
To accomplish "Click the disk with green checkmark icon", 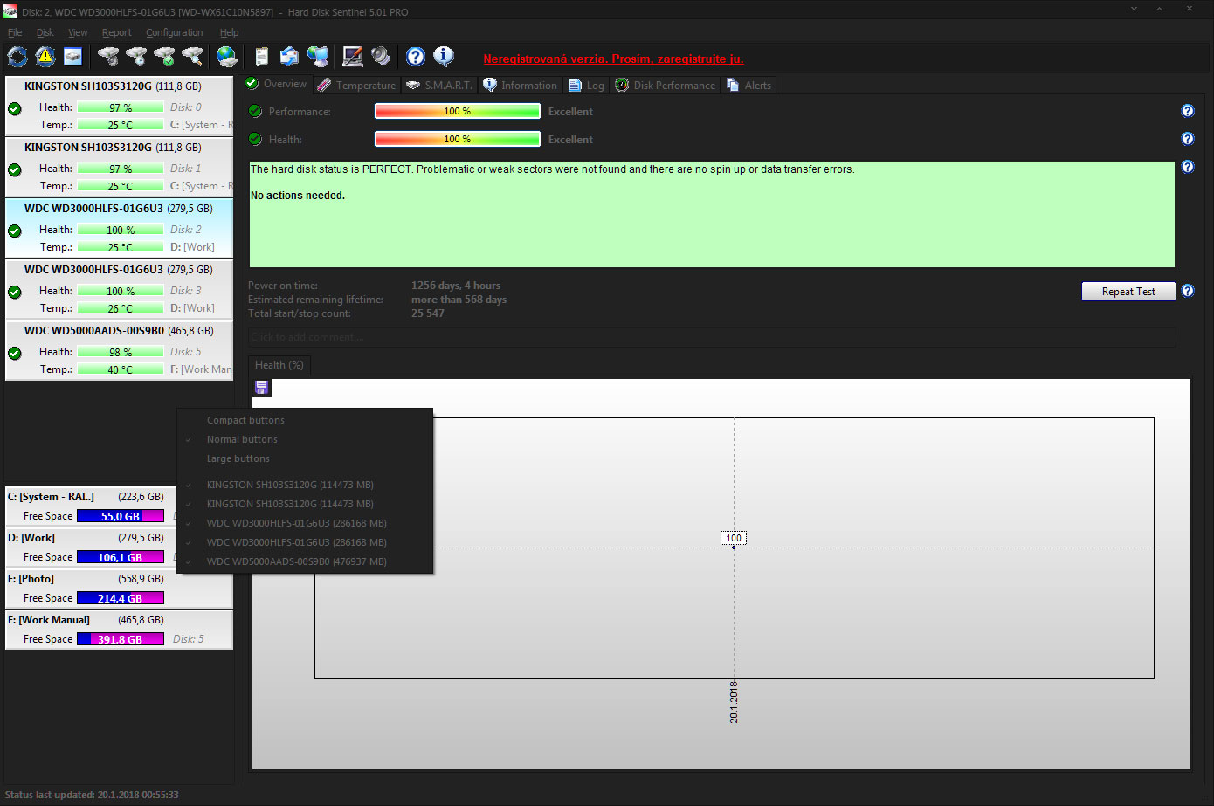I will [x=164, y=57].
